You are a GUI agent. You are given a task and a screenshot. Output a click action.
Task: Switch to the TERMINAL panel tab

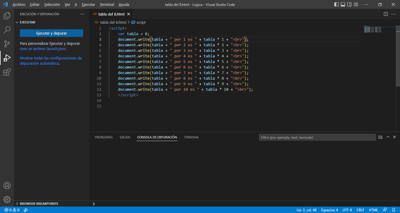[x=192, y=137]
